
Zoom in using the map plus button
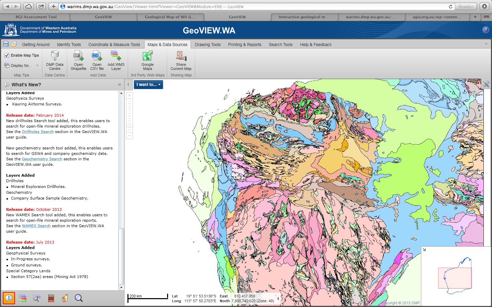[x=129, y=96]
